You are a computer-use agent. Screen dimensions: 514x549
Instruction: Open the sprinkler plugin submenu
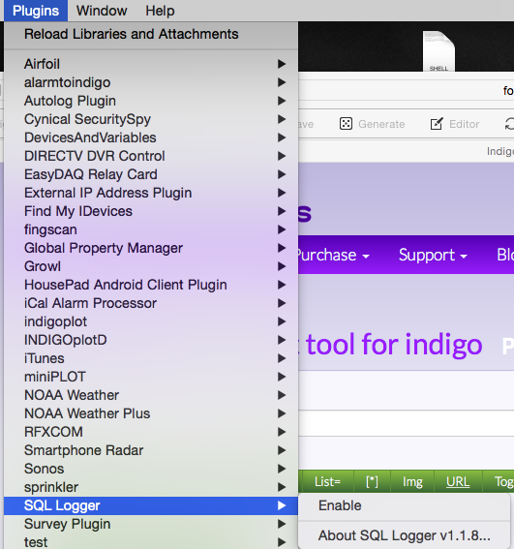point(151,487)
